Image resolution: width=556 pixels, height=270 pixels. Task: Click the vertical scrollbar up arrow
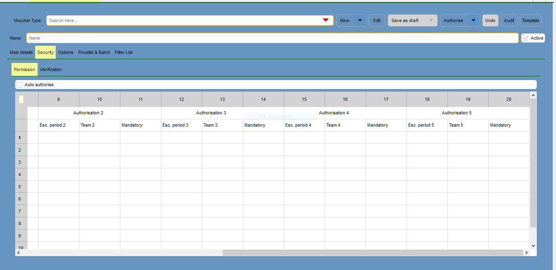(x=533, y=95)
